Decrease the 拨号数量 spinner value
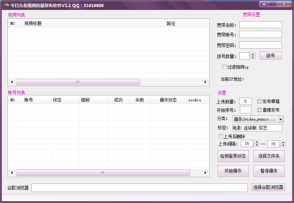The image size is (294, 203). pyautogui.click(x=253, y=57)
